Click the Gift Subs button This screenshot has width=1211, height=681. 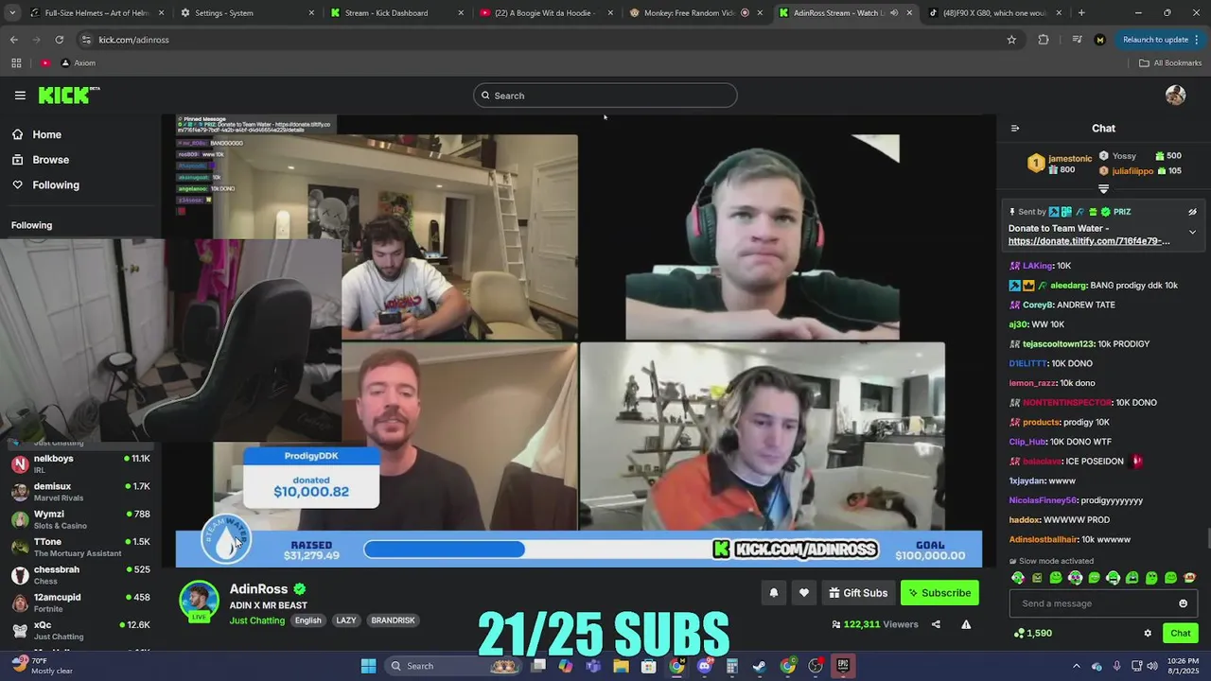(858, 593)
